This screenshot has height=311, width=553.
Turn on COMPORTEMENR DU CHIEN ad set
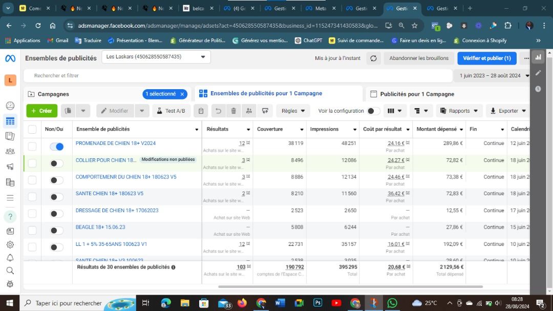(56, 180)
